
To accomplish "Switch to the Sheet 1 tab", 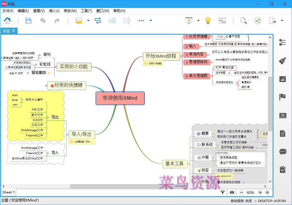I will pyautogui.click(x=8, y=192).
